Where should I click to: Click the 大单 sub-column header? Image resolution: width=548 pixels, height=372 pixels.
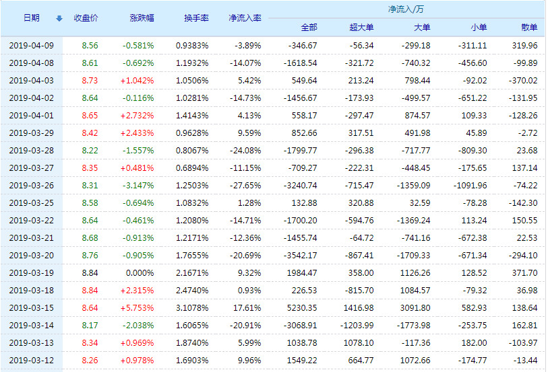point(422,28)
